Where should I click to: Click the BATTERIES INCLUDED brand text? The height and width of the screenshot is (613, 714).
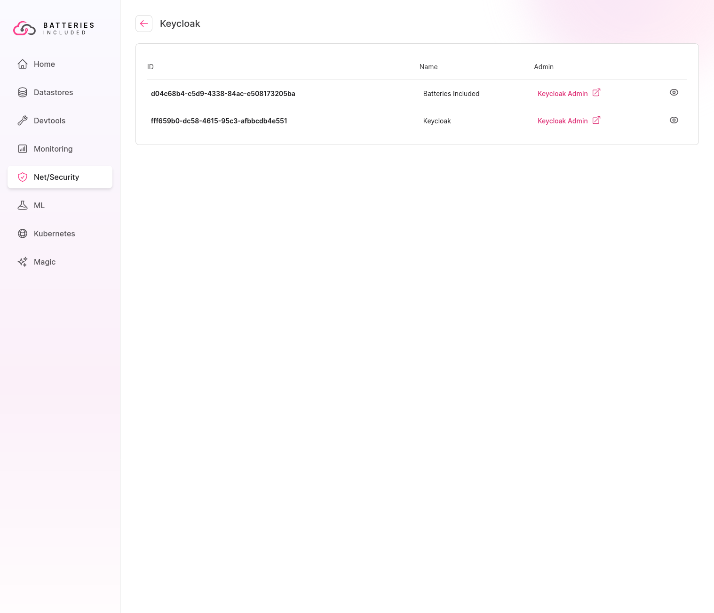pyautogui.click(x=69, y=28)
